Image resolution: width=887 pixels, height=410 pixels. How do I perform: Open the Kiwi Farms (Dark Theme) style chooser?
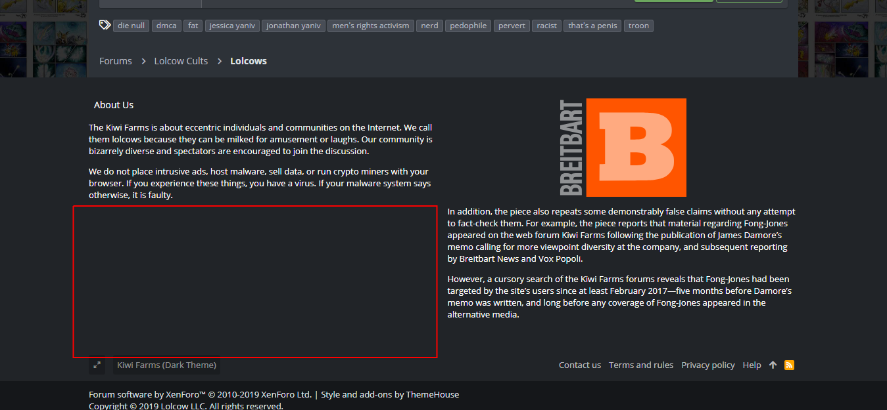tap(166, 365)
